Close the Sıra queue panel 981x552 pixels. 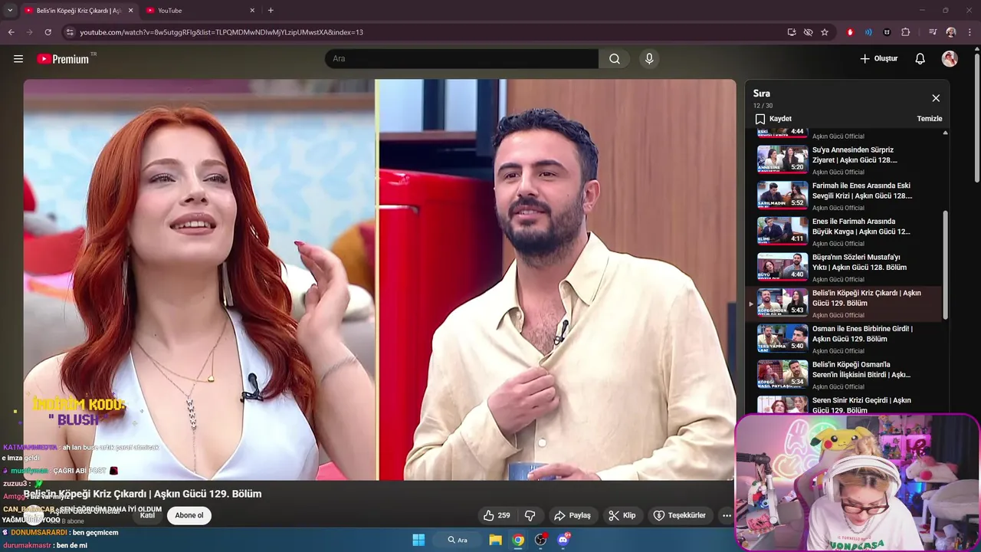(x=936, y=98)
